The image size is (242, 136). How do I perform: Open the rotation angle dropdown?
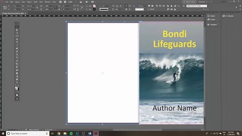70,6
